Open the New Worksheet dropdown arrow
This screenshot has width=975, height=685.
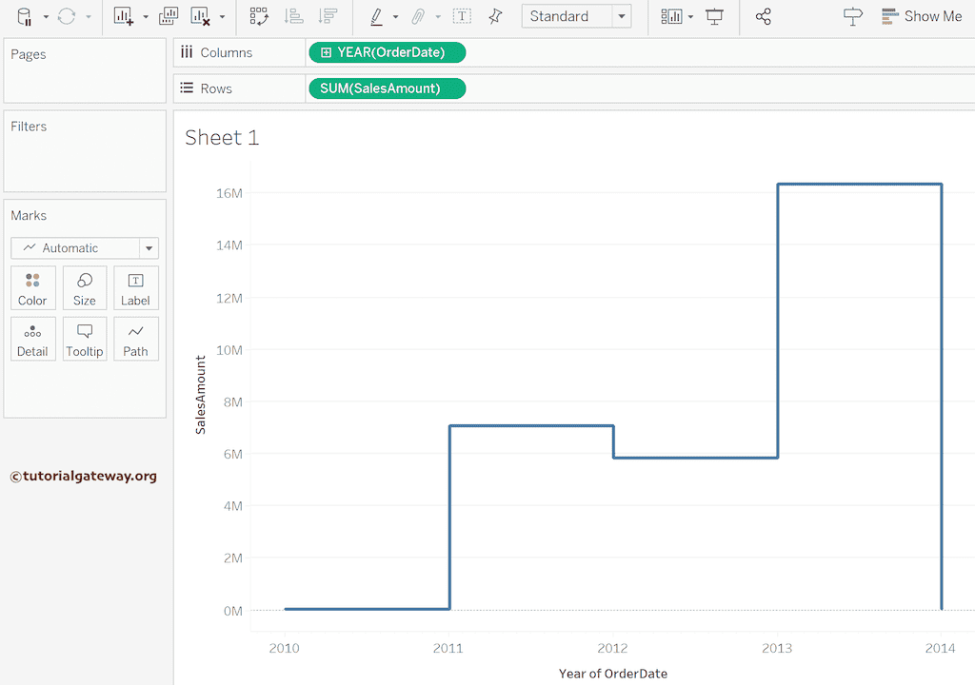(x=146, y=17)
